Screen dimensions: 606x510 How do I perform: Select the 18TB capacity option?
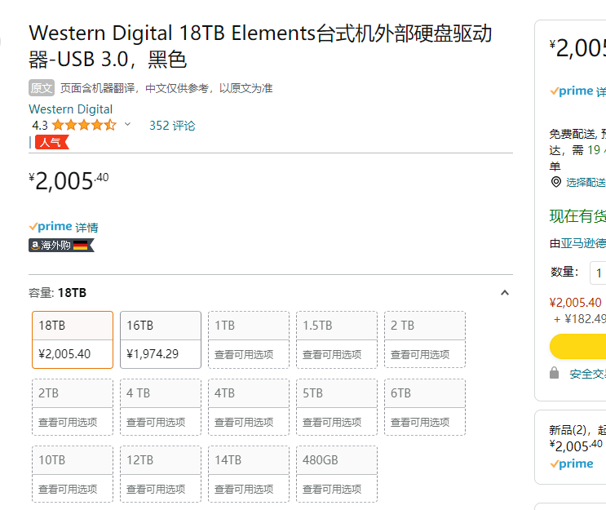(x=73, y=340)
